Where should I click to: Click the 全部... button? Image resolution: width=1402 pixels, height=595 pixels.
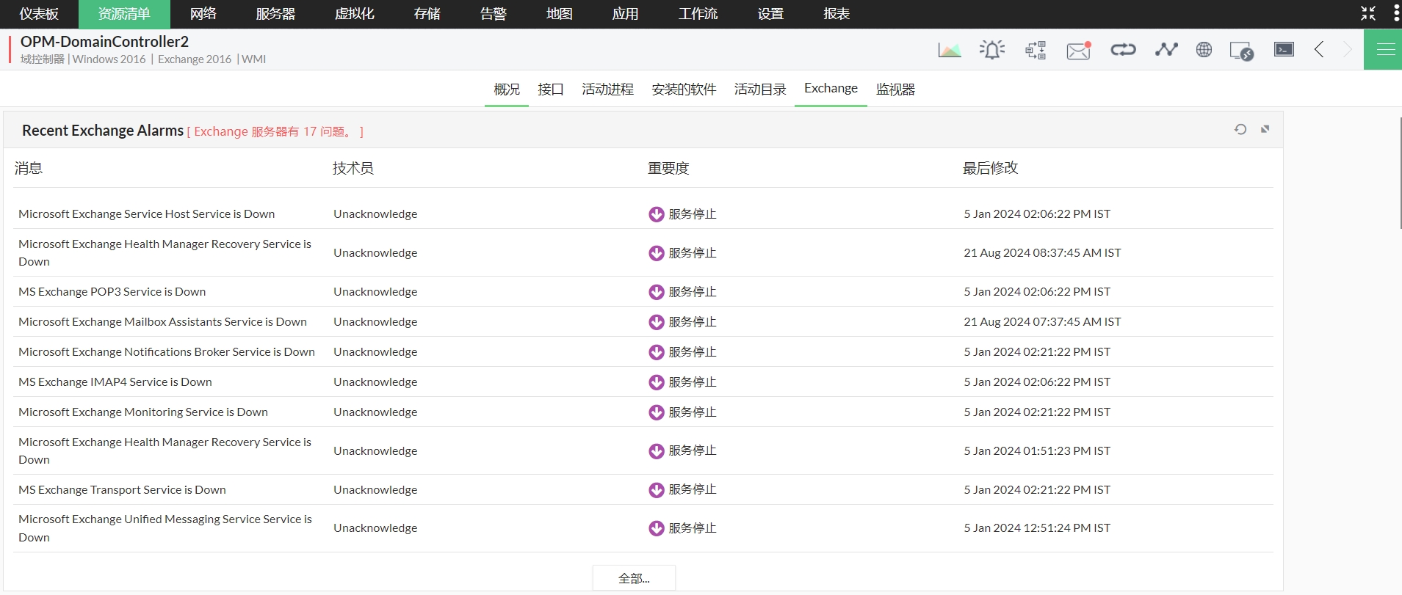634,578
